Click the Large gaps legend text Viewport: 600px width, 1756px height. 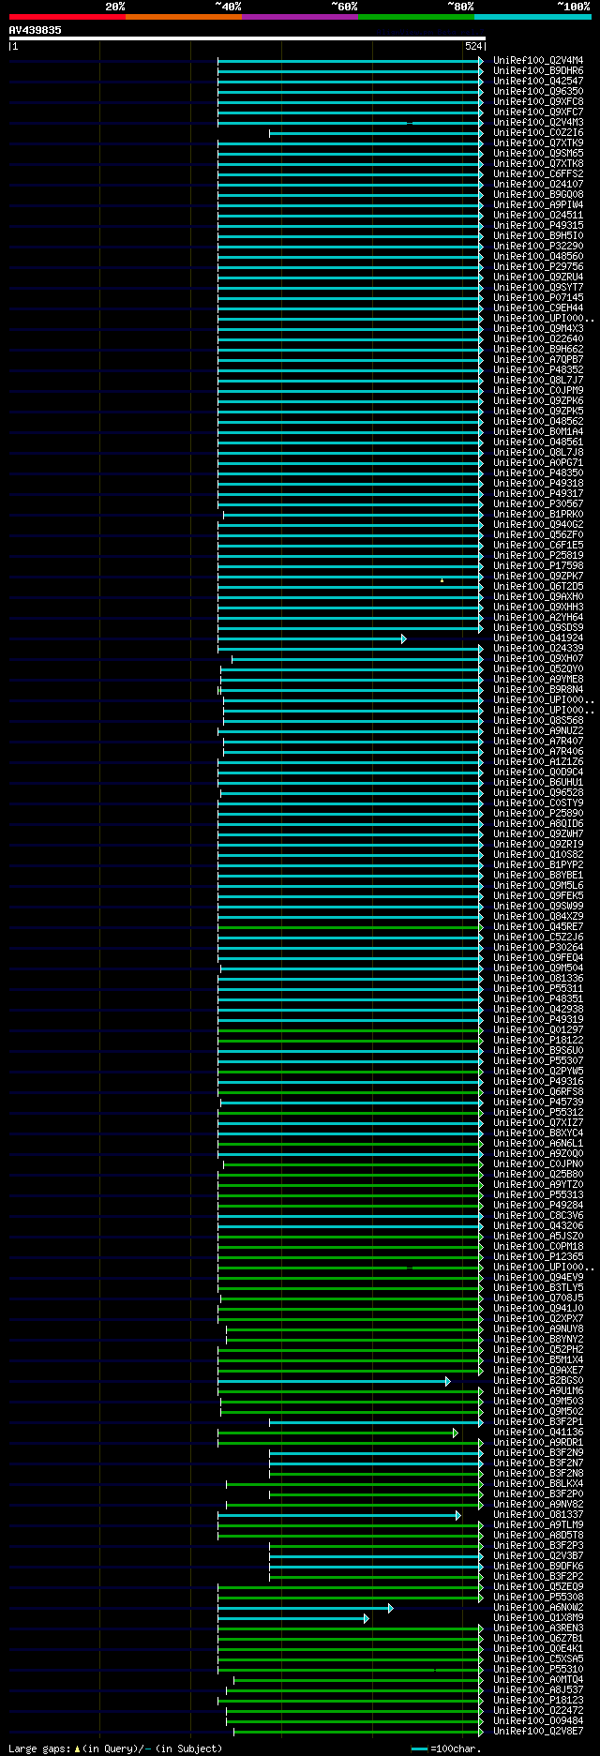(115, 1748)
